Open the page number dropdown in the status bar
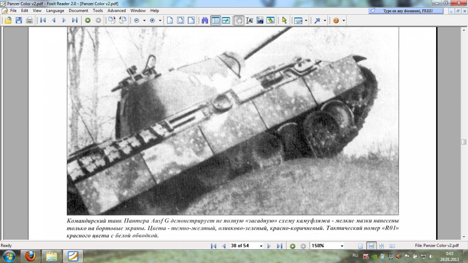Viewport: 468px width, 263px height. click(261, 246)
